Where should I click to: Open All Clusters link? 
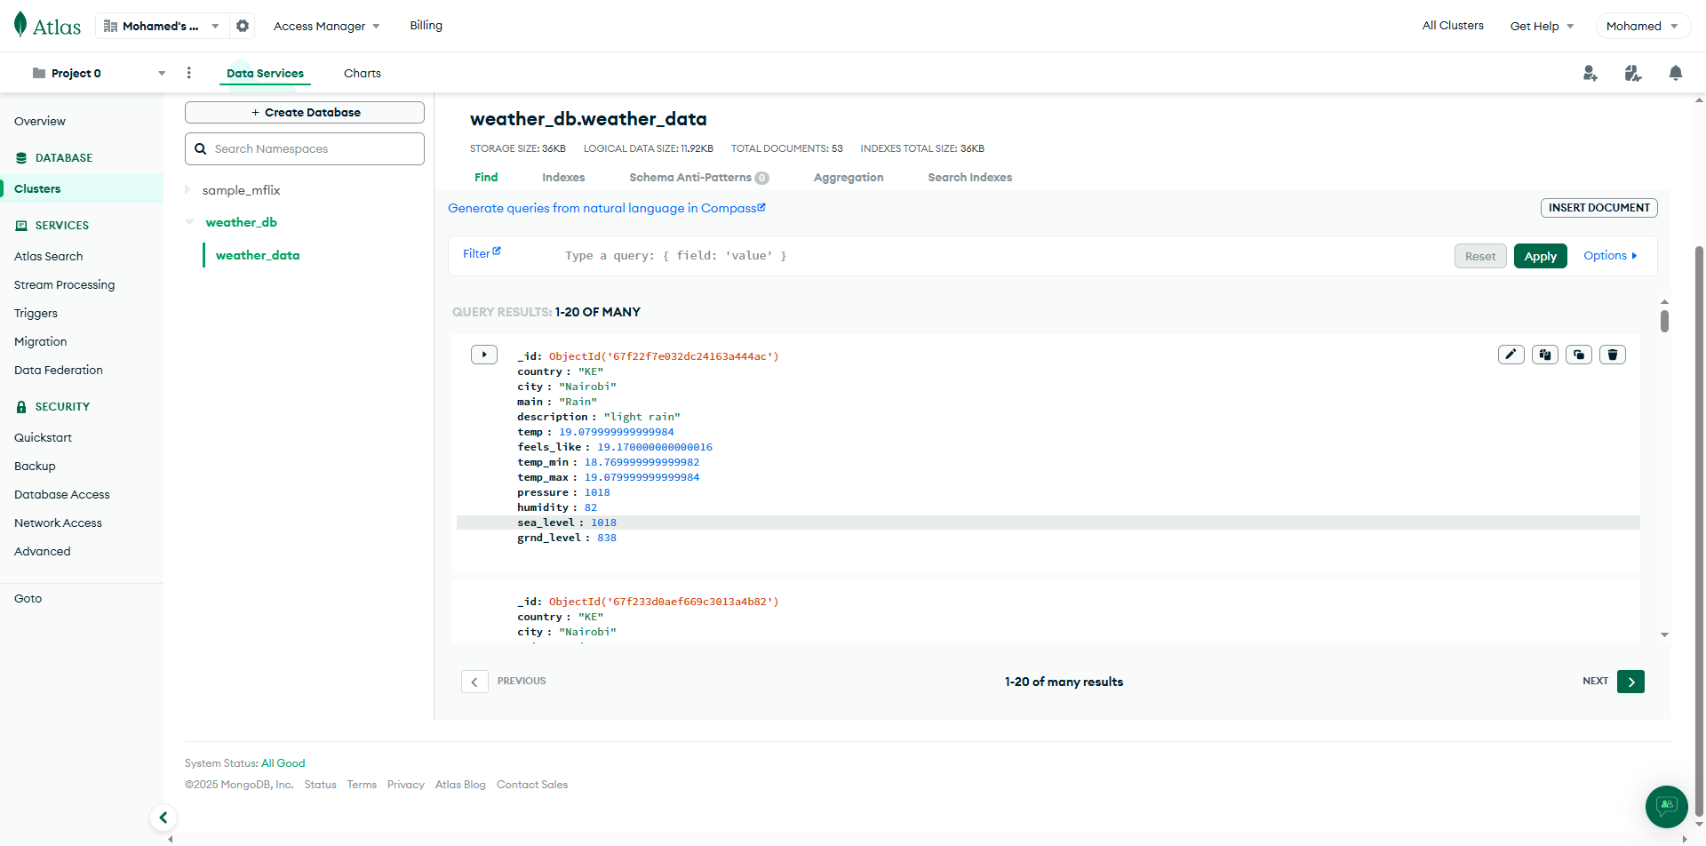click(x=1453, y=25)
